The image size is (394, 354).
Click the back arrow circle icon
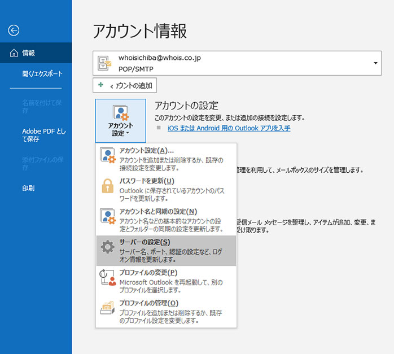pos(14,30)
